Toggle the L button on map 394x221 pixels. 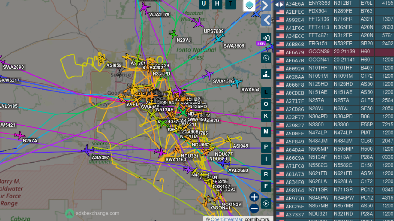point(266,92)
